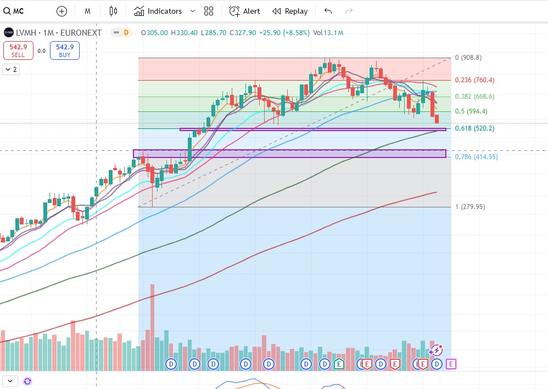Toggle the orange D timeframe badge

click(x=127, y=32)
